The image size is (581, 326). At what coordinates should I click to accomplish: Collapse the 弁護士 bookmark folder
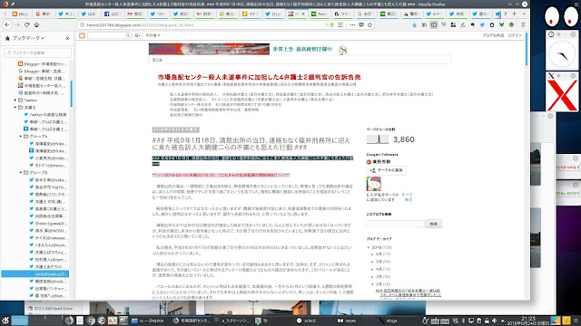(x=15, y=107)
